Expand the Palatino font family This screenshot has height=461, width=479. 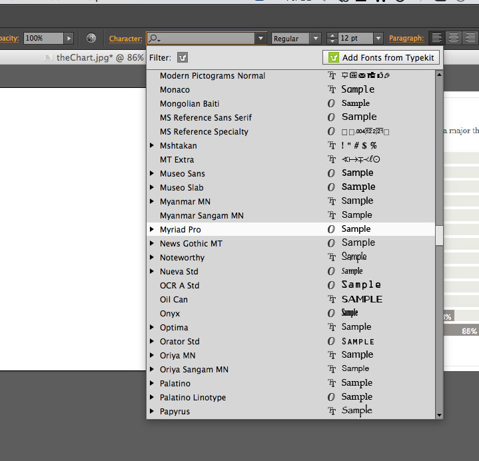pyautogui.click(x=152, y=383)
